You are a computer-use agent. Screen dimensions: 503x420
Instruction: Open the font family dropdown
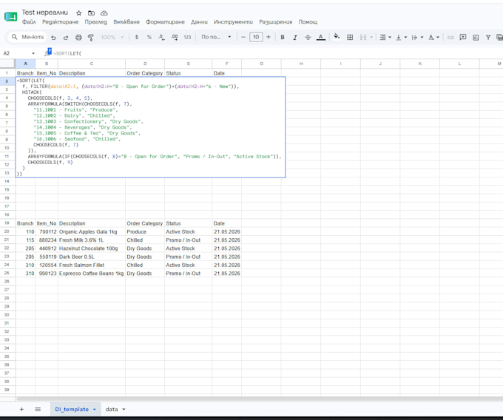216,37
